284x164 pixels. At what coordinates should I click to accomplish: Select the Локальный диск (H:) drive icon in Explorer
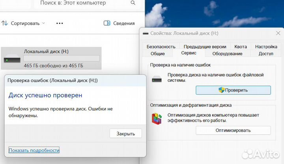12,59
